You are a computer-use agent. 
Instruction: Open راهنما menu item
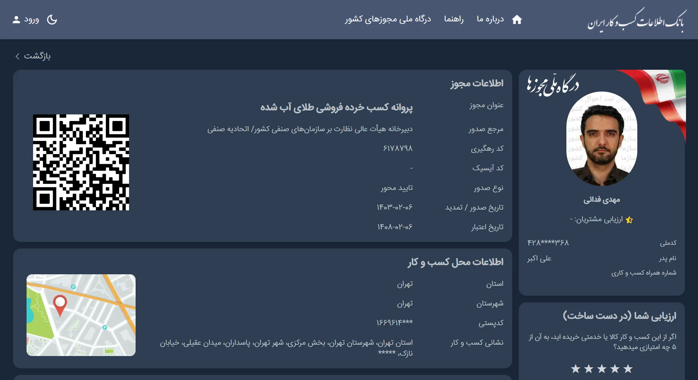tap(454, 19)
